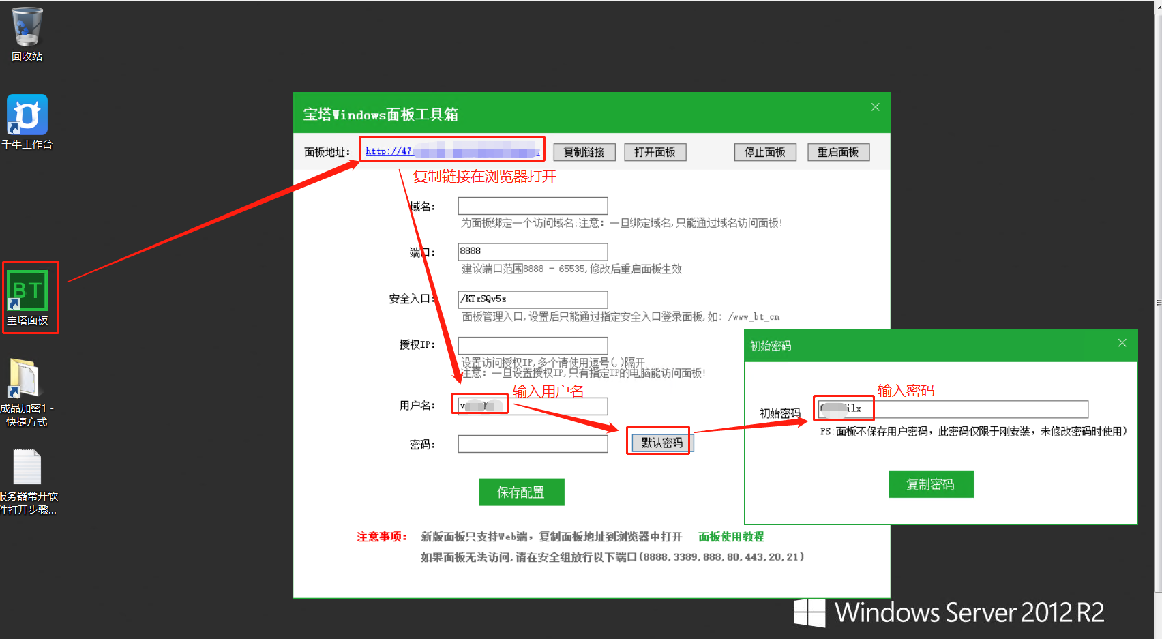Open the 服务器常开软件 text file icon

pyautogui.click(x=28, y=481)
